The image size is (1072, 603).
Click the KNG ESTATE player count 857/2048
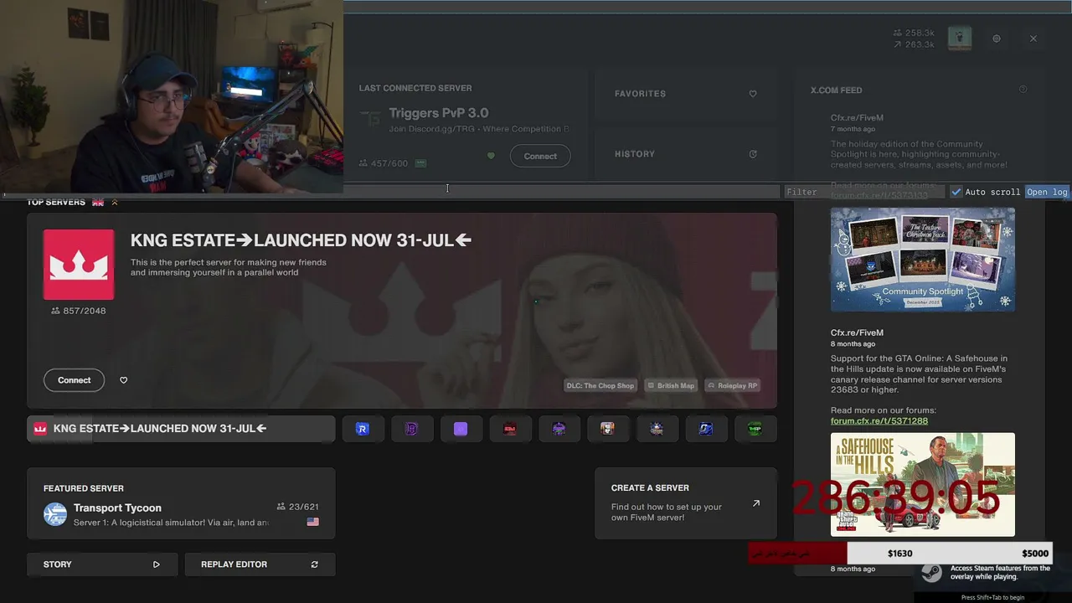(x=79, y=311)
